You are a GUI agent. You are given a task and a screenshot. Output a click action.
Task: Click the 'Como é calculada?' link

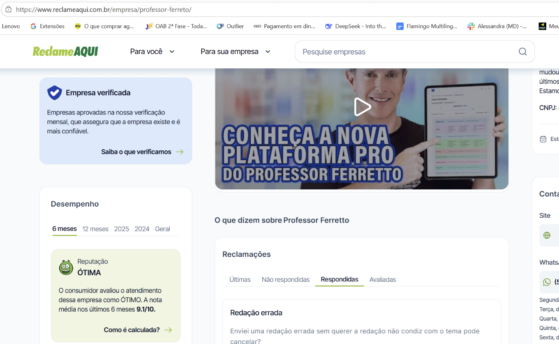tap(138, 330)
